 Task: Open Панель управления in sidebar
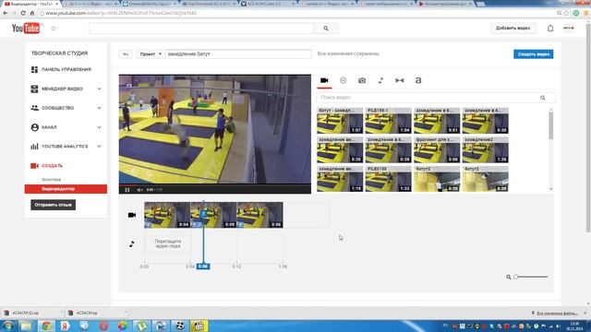tap(66, 70)
